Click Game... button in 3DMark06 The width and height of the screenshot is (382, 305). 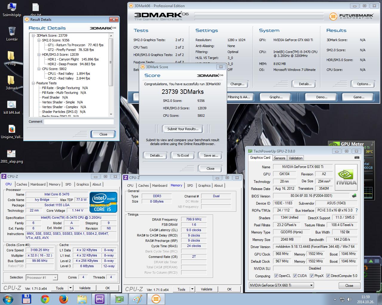click(x=358, y=97)
